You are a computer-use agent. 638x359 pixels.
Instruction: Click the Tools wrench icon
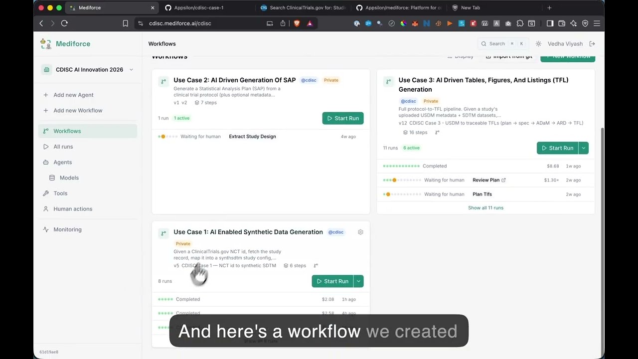46,193
